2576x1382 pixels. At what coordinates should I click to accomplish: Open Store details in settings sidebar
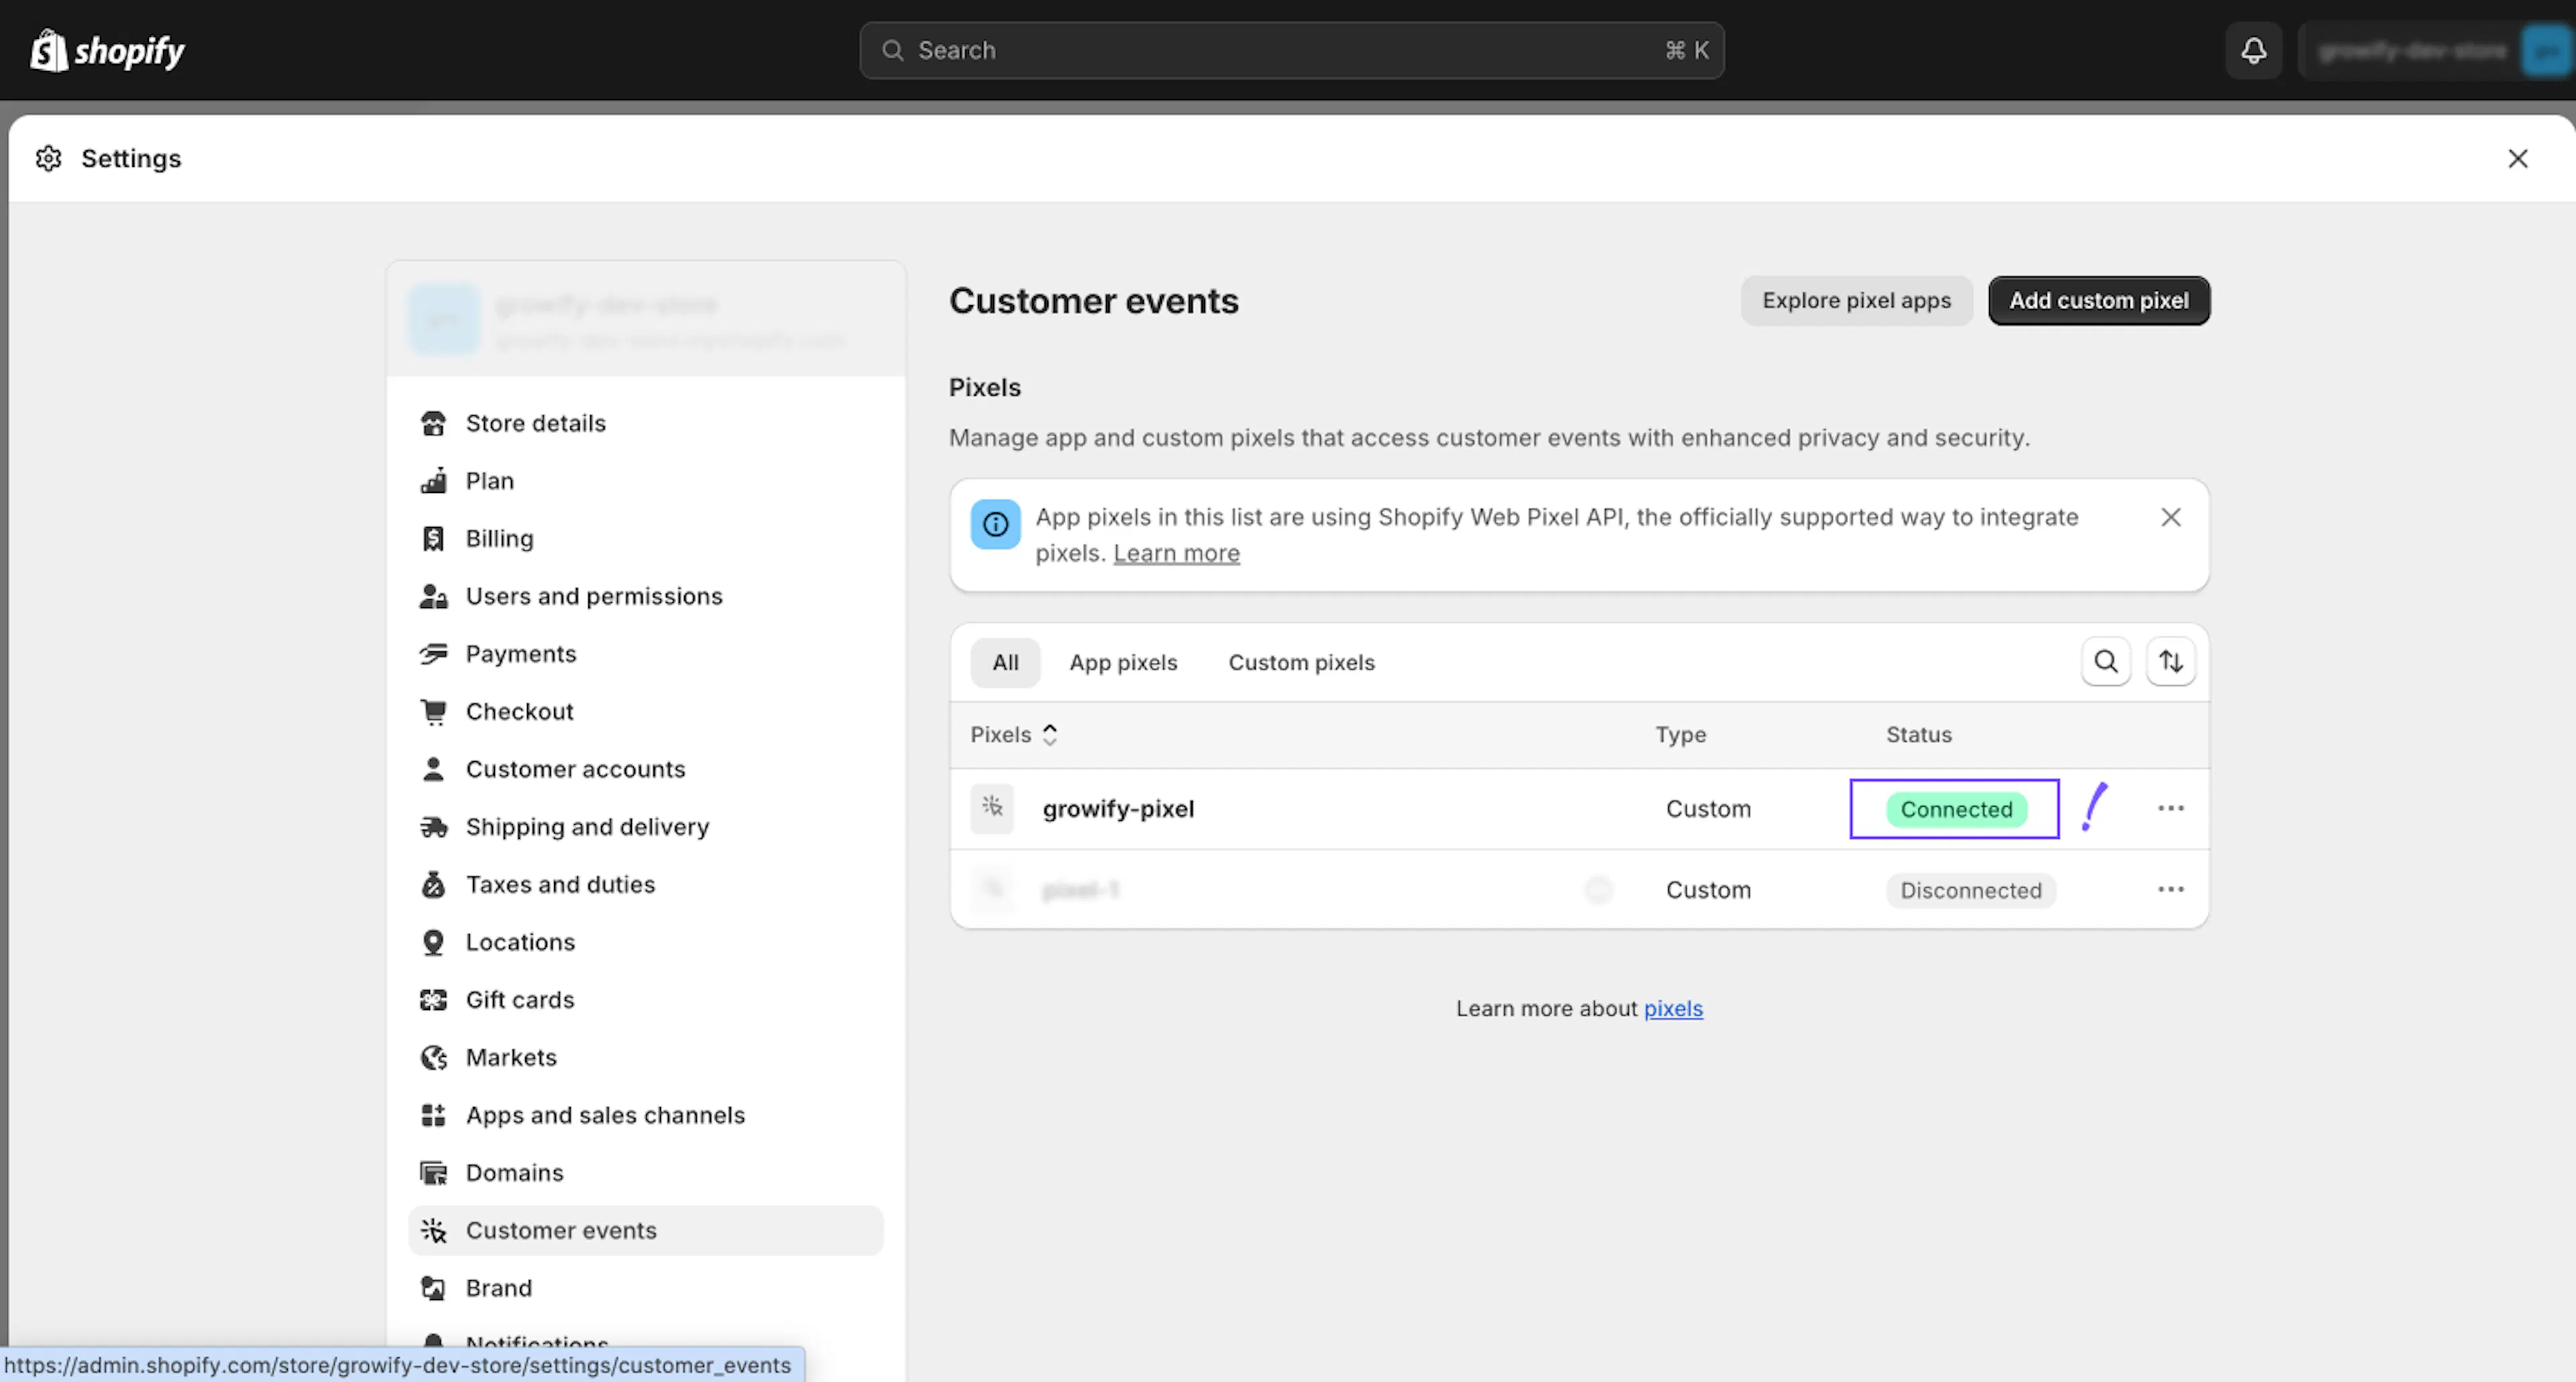[535, 424]
